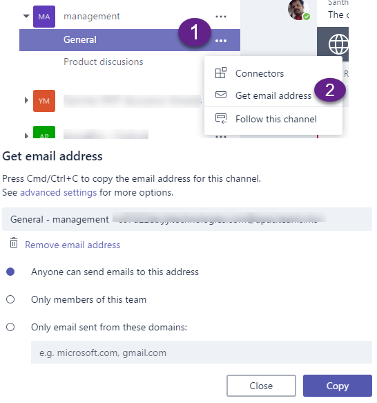Select Anyone can send emails option
Image resolution: width=377 pixels, height=403 pixels.
click(x=10, y=272)
